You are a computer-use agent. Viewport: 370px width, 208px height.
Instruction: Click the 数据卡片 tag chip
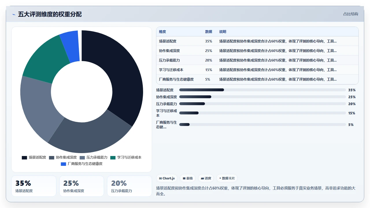[227, 178]
